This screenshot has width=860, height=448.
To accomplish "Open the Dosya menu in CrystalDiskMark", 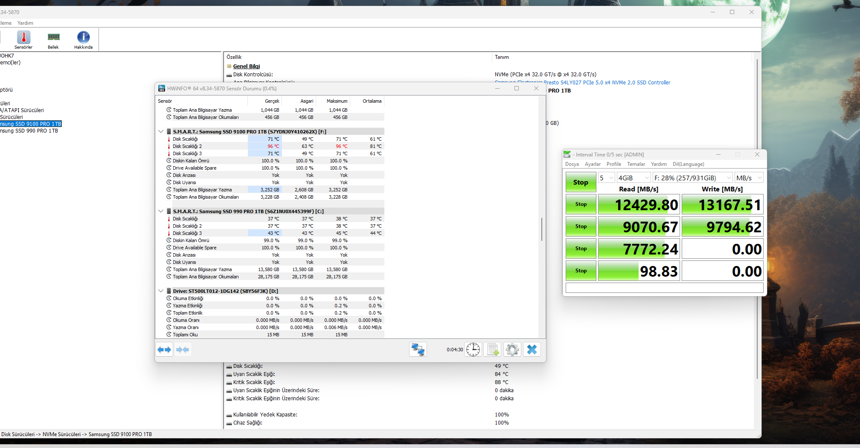I will click(572, 164).
